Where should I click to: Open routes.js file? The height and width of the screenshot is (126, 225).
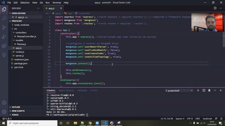[20, 52]
